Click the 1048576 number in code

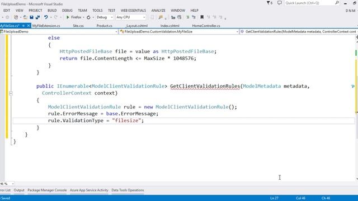pos(183,58)
